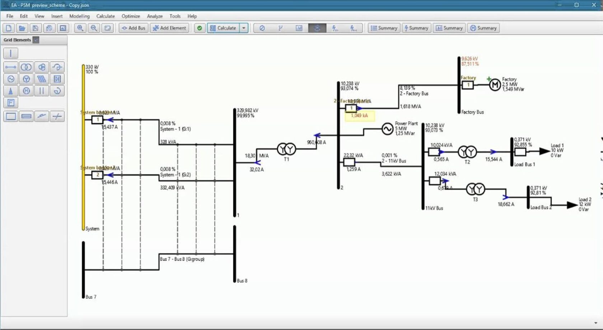The height and width of the screenshot is (330, 603).
Task: Select the capacitor element
Action: click(42, 91)
